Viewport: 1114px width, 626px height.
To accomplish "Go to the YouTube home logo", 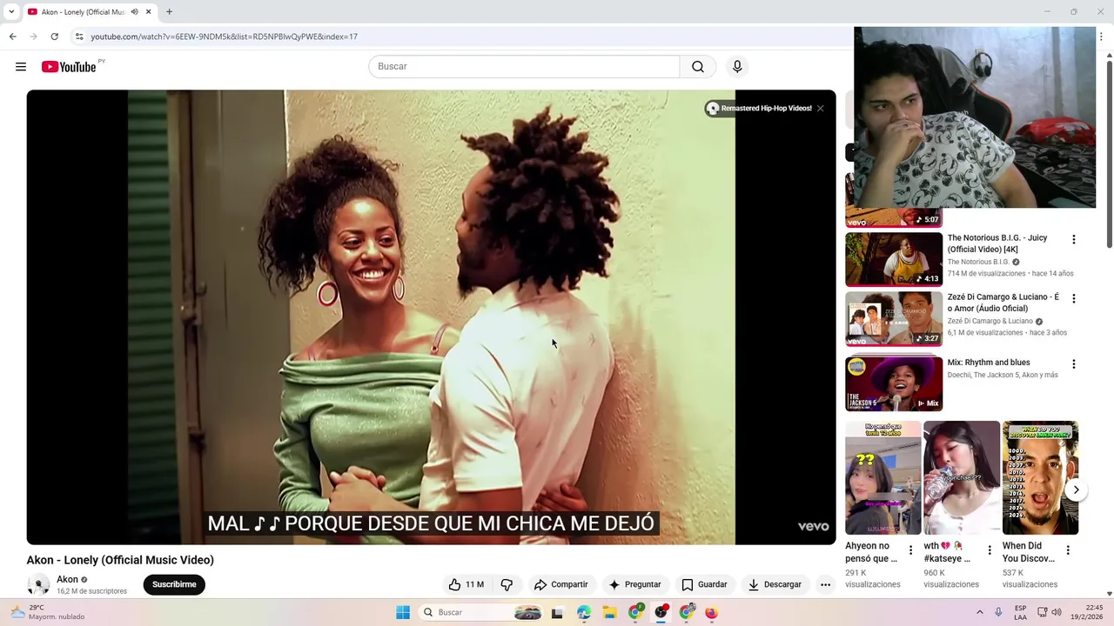I will pyautogui.click(x=69, y=67).
